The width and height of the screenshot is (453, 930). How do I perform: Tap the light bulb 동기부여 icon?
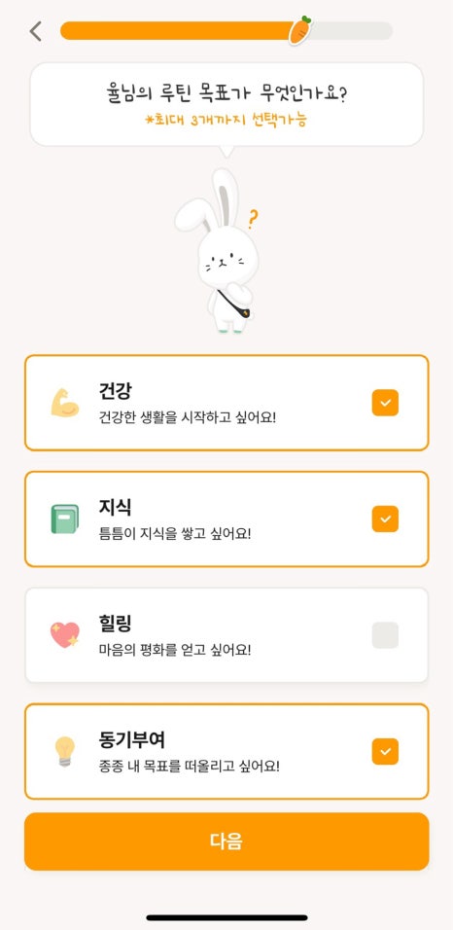(64, 751)
